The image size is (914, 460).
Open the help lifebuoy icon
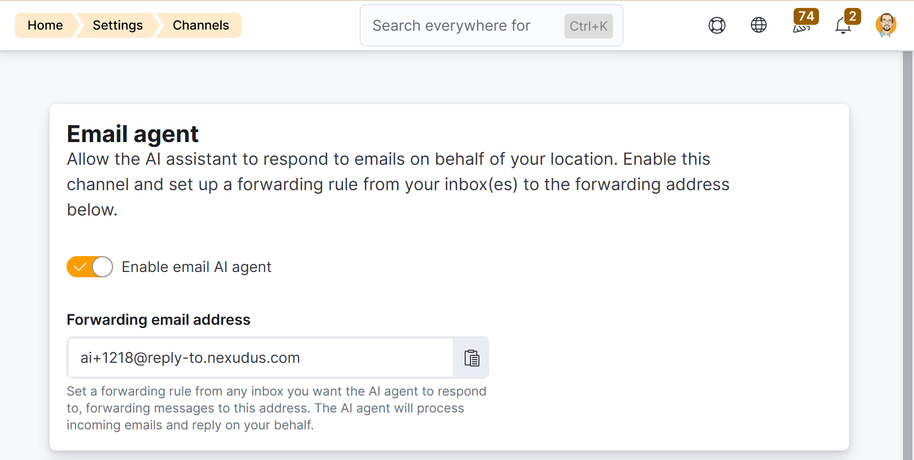[x=717, y=25]
